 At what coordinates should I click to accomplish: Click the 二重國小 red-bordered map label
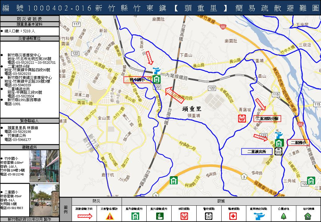pyautogui.click(x=298, y=142)
